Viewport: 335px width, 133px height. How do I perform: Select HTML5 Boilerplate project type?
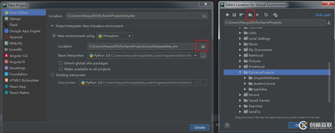24,80
